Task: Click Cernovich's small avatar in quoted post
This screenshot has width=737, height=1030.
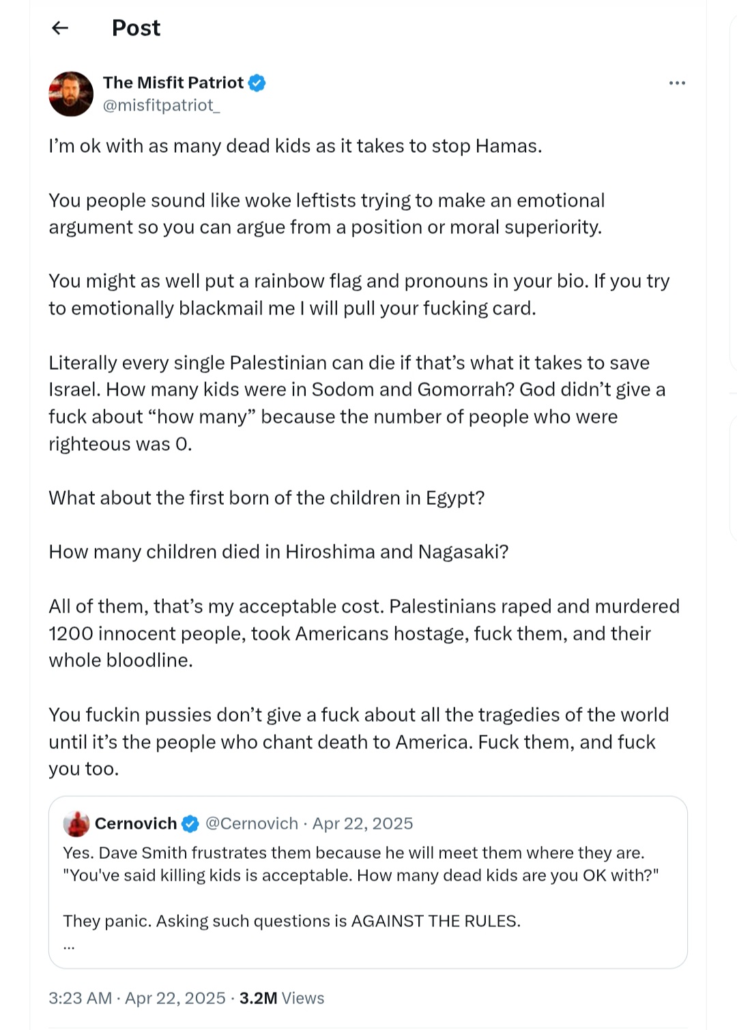Action: click(x=76, y=824)
